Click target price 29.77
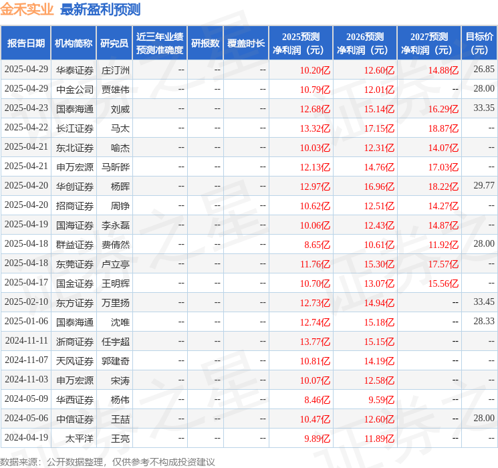The height and width of the screenshot is (468, 498). pyautogui.click(x=484, y=185)
